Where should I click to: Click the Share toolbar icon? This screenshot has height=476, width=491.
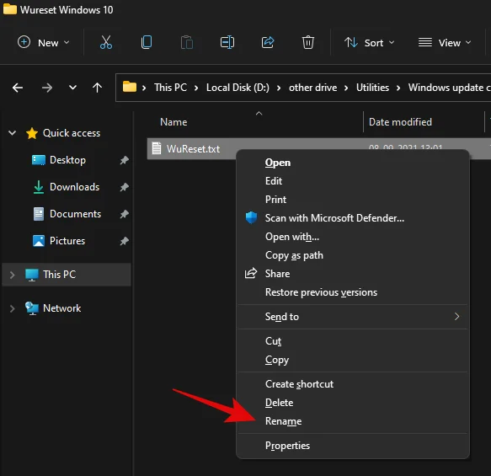tap(268, 42)
